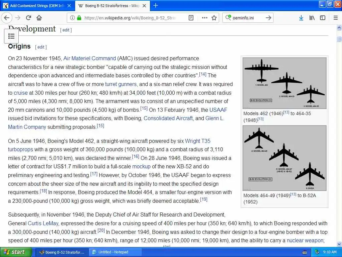Follow citation 17 reference link
This screenshot has width=342, height=257.
pyautogui.click(x=94, y=174)
